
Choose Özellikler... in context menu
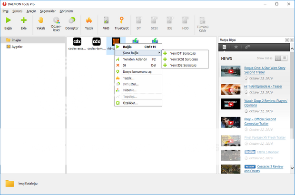click(x=138, y=103)
